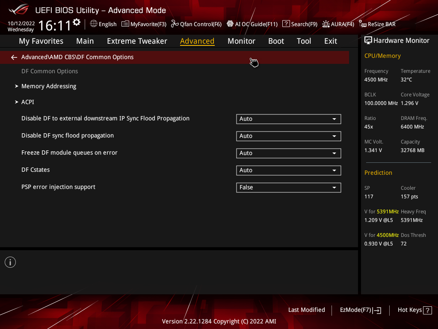This screenshot has width=438, height=329.
Task: Switch to Monitor tab
Action: pos(241,41)
